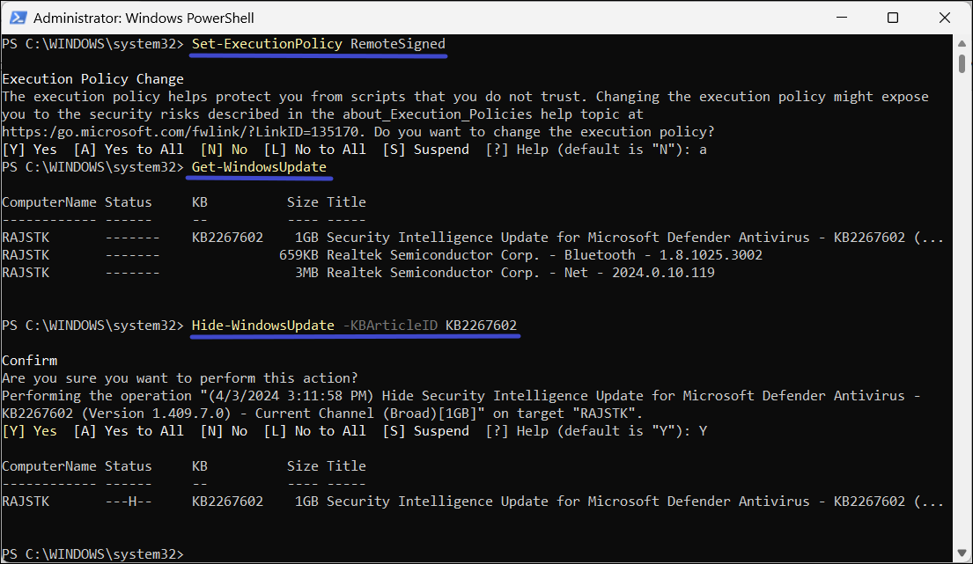This screenshot has width=973, height=564.
Task: Click the Get-WindowsUpdate command text
Action: point(259,167)
